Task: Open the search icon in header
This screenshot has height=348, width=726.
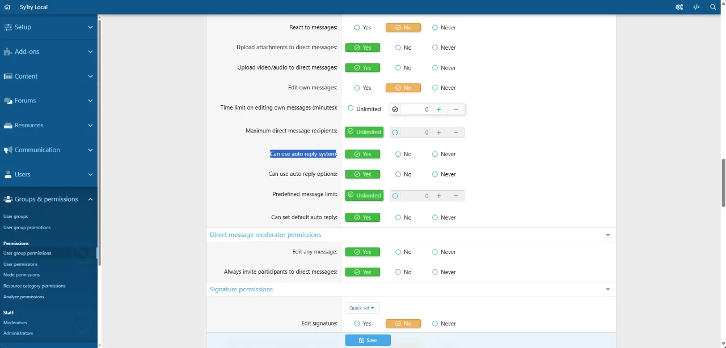Action: 714,7
